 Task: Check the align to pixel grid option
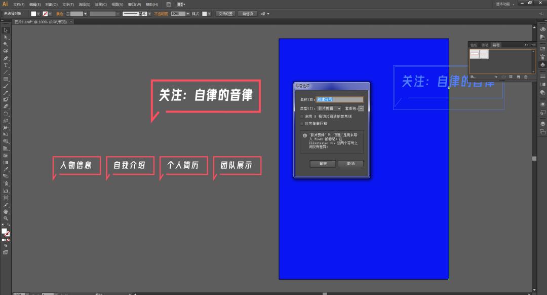tap(302, 123)
